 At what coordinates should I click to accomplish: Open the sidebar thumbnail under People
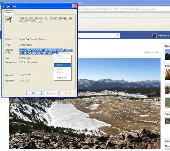(167, 75)
